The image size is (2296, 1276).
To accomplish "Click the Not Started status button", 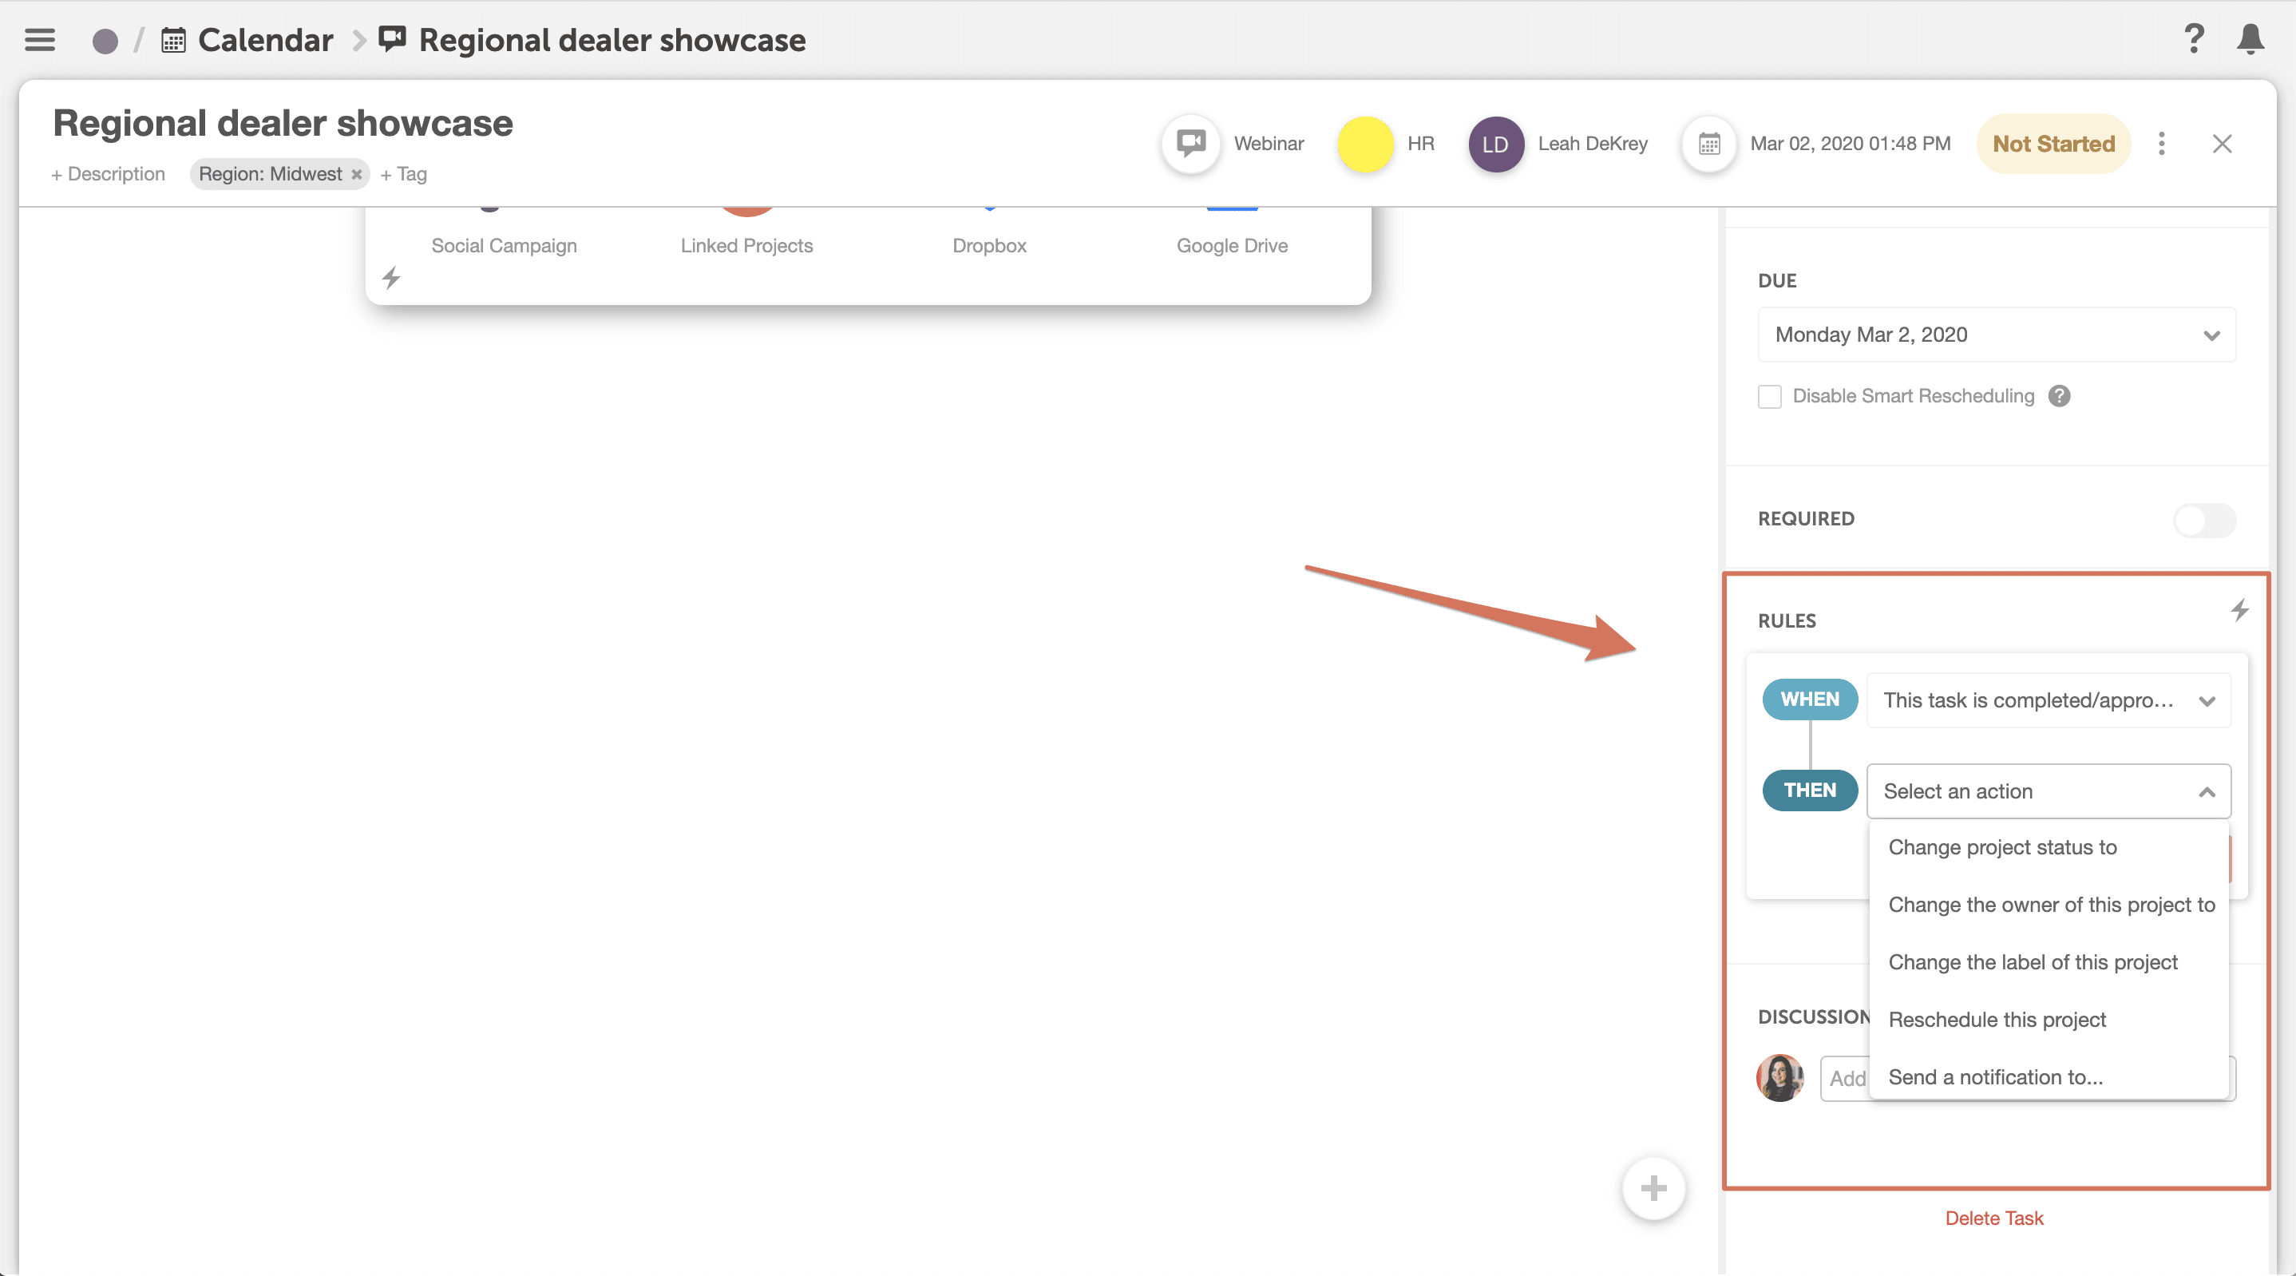I will click(2053, 144).
